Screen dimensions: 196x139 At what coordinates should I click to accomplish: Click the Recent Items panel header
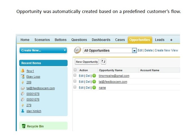point(43,63)
